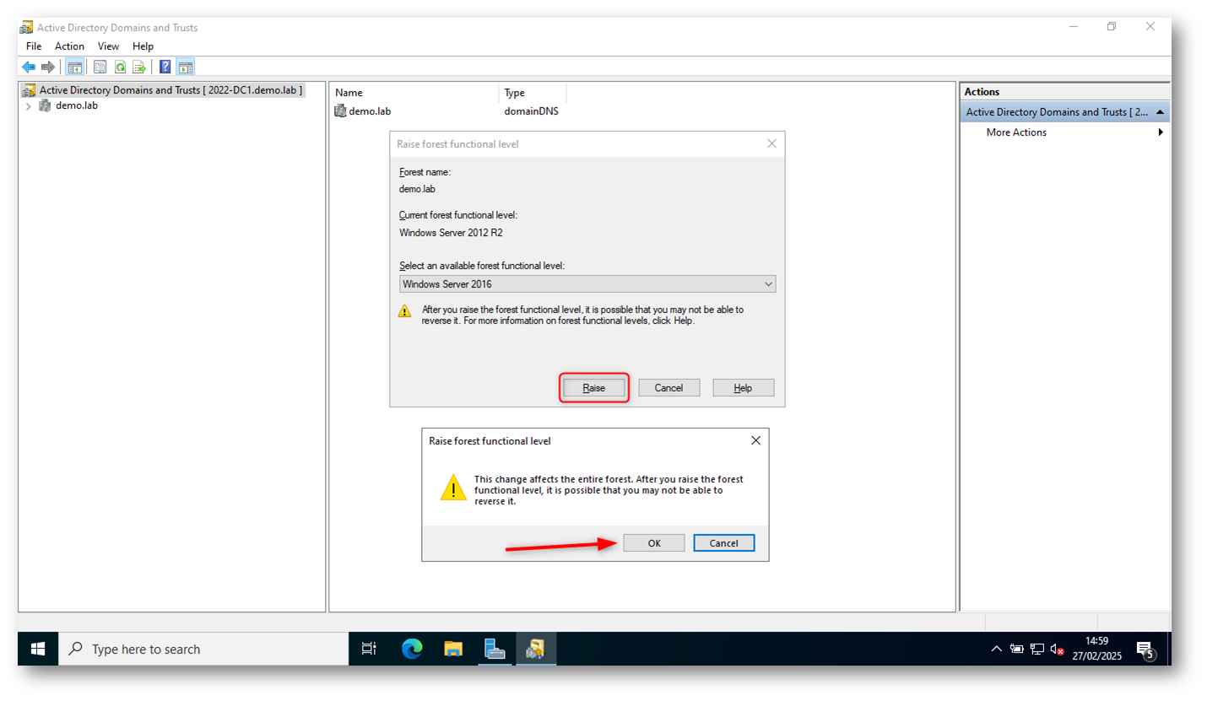
Task: Expand More Actions submenu arrow
Action: (1161, 132)
